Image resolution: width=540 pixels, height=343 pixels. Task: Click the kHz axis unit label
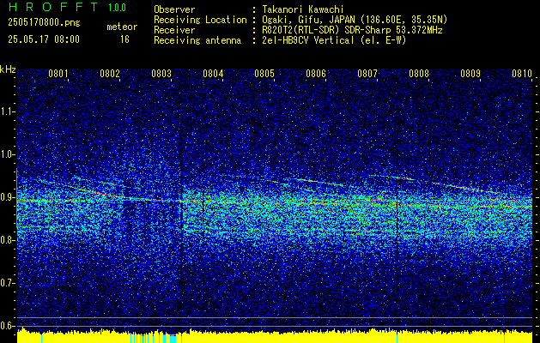tap(8, 69)
